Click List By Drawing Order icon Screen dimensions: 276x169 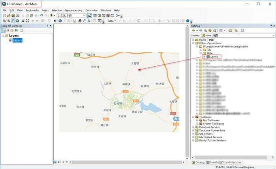pyautogui.click(x=3, y=30)
